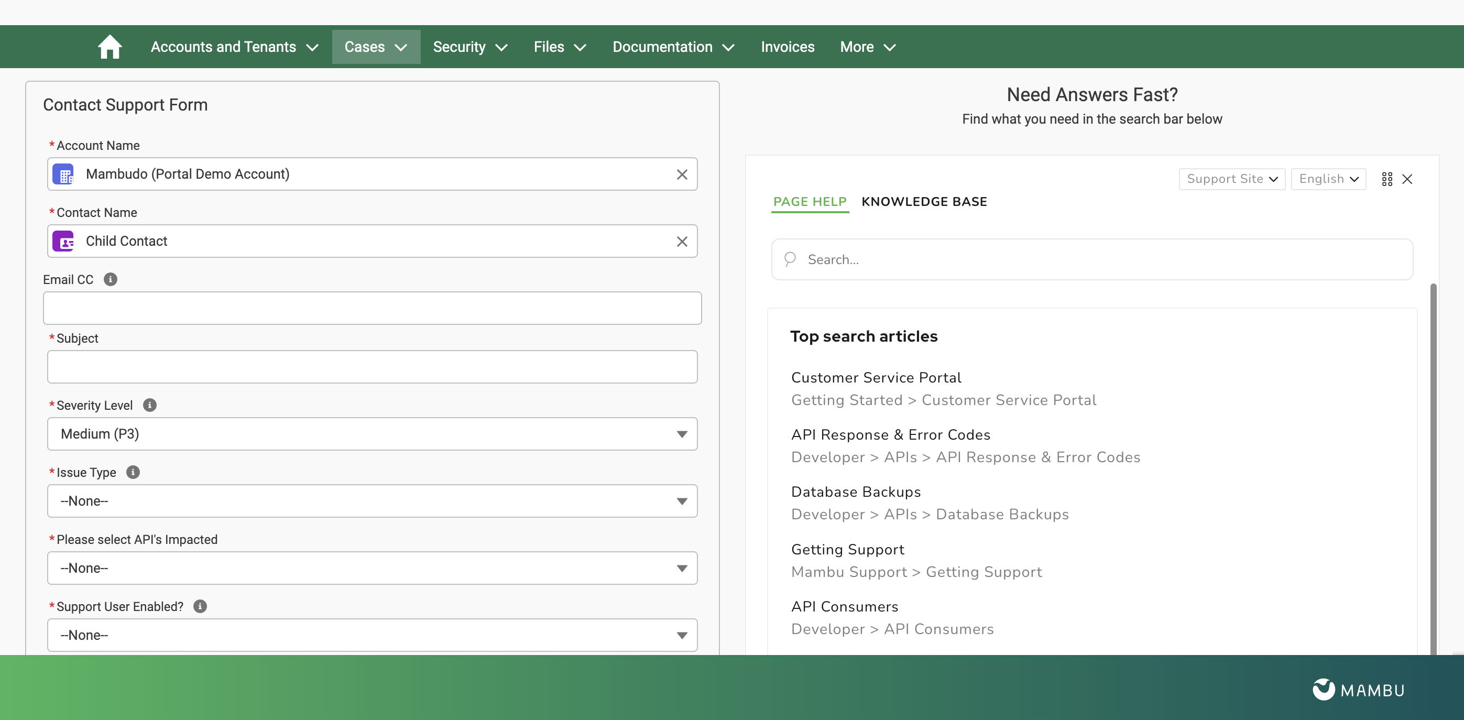1464x720 pixels.
Task: Expand the API's Impacted dropdown
Action: (372, 568)
